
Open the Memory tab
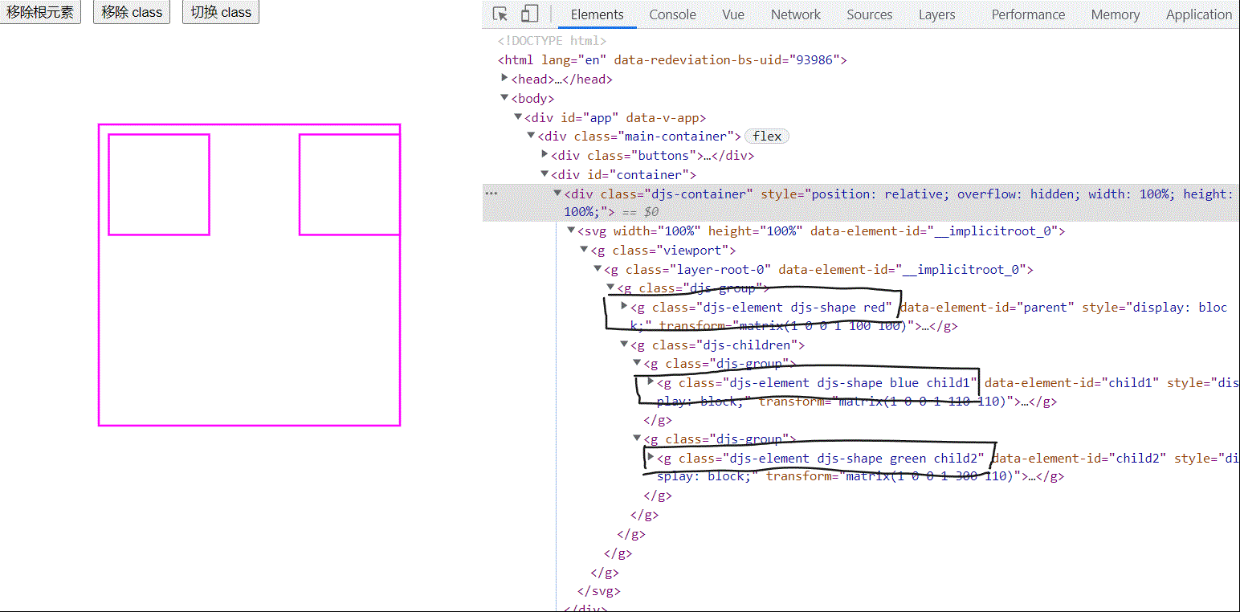(1115, 14)
